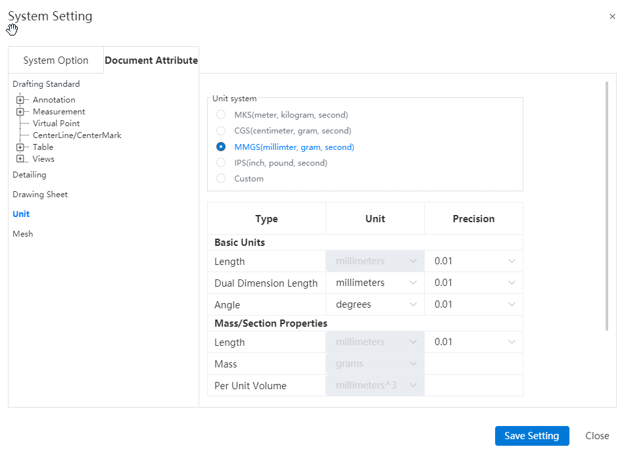Open Basic Units Length precision dropdown

(473, 261)
